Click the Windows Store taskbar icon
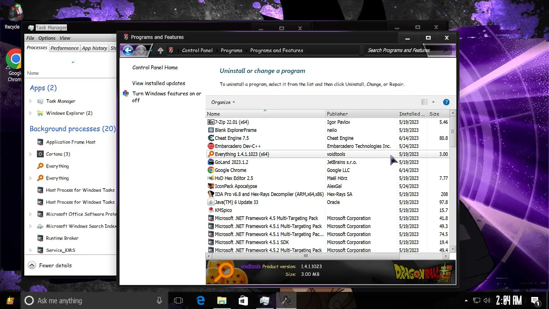Screen dimensions: 549x309 tap(243, 300)
